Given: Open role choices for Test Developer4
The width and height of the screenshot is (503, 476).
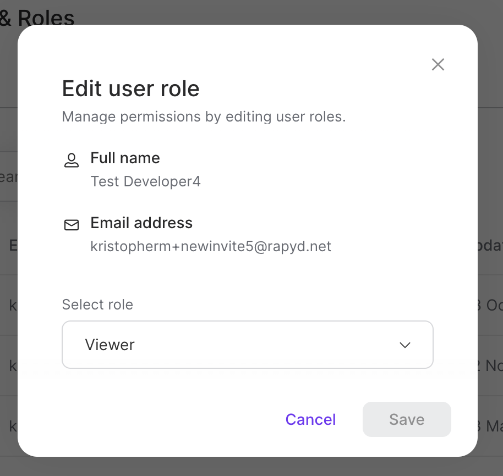Looking at the screenshot, I should point(248,345).
